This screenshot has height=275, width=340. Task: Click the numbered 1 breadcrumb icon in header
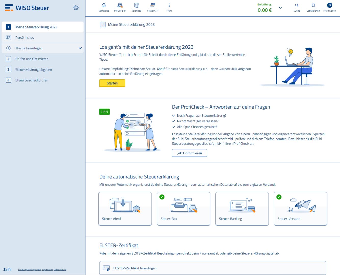pos(103,25)
